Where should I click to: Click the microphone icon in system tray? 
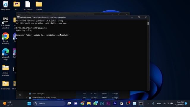click(153, 103)
